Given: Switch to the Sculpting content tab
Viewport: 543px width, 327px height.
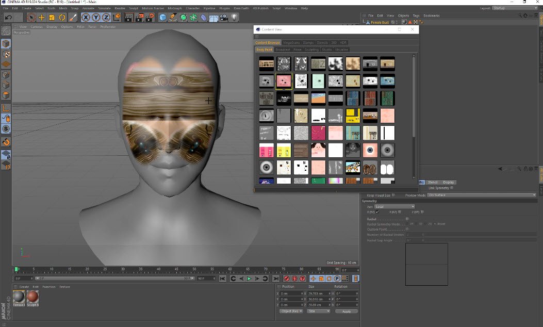Looking at the screenshot, I should coord(311,50).
